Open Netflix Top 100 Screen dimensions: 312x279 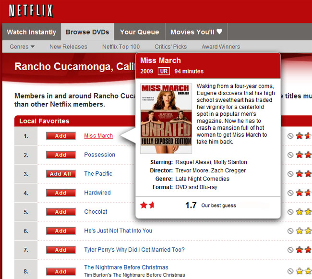pyautogui.click(x=121, y=47)
